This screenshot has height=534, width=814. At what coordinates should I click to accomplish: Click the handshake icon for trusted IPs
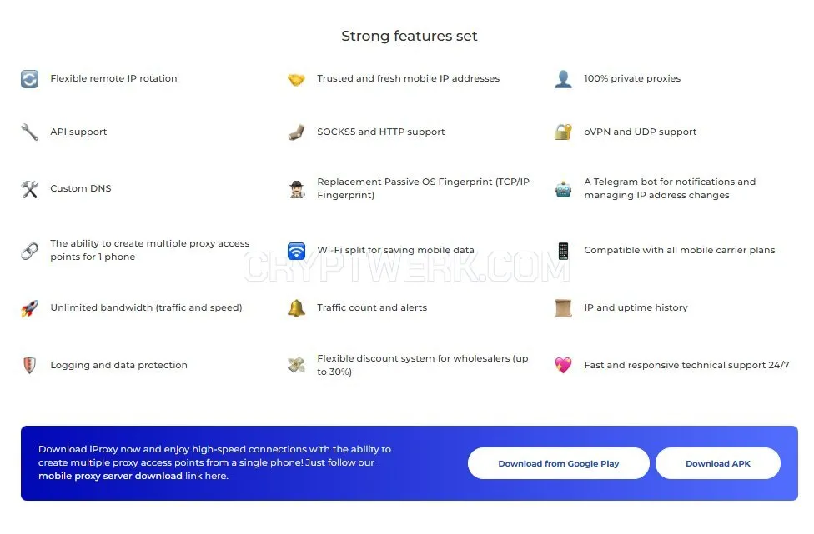(x=296, y=79)
